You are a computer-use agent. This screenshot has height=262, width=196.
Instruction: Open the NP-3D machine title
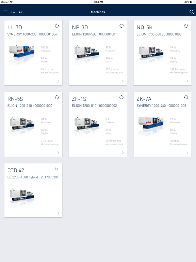coord(80,27)
